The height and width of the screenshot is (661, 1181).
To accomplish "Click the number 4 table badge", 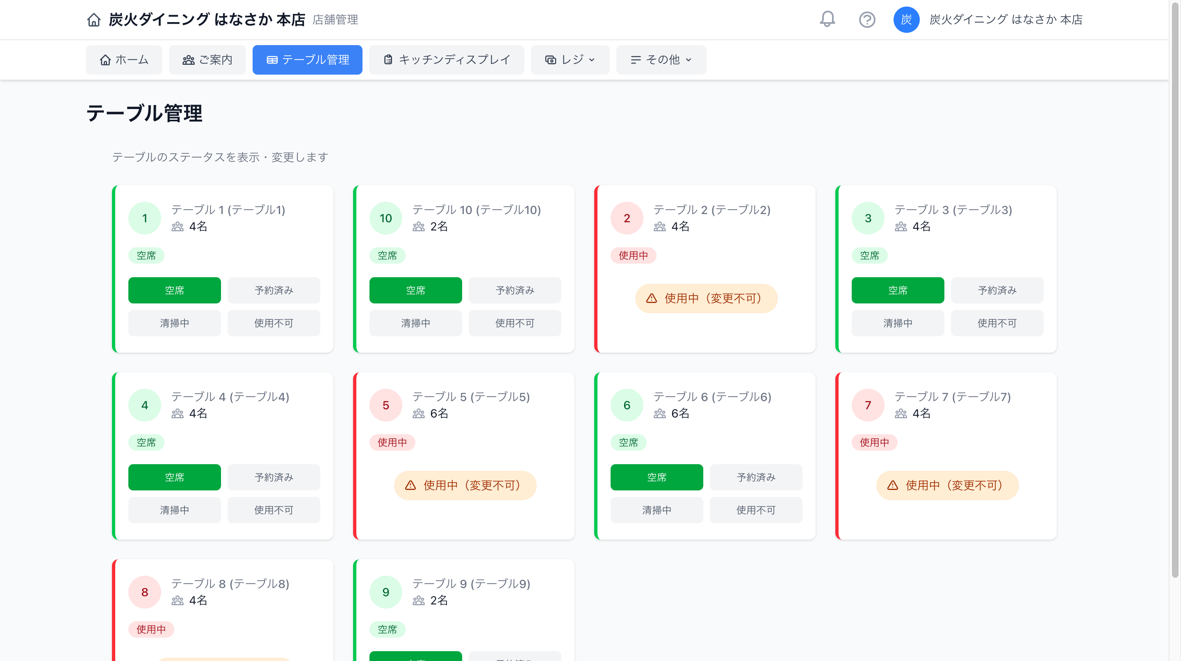I will 144,405.
